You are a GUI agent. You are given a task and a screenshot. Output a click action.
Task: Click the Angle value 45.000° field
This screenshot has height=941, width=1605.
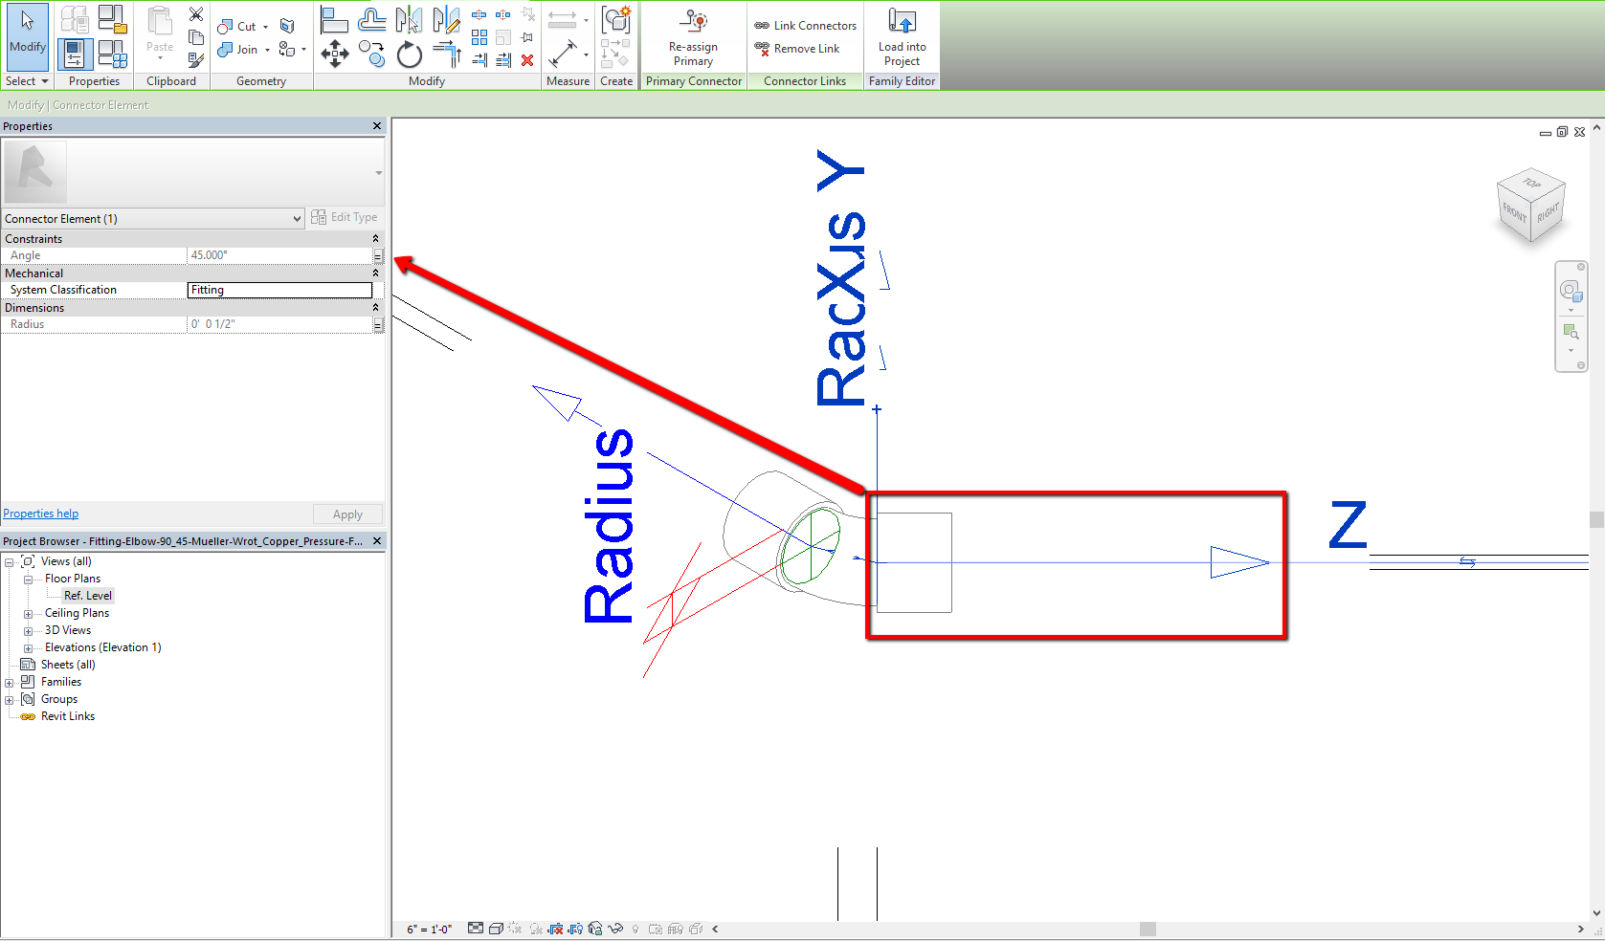pos(279,255)
